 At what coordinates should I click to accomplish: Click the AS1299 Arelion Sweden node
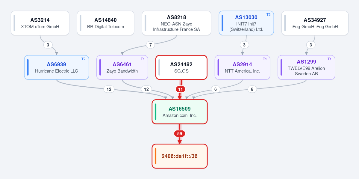click(x=306, y=67)
